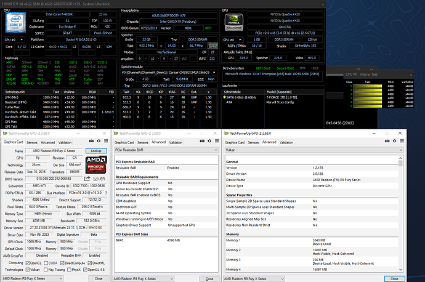Refresh the left GPU-Z window

coord(99,141)
